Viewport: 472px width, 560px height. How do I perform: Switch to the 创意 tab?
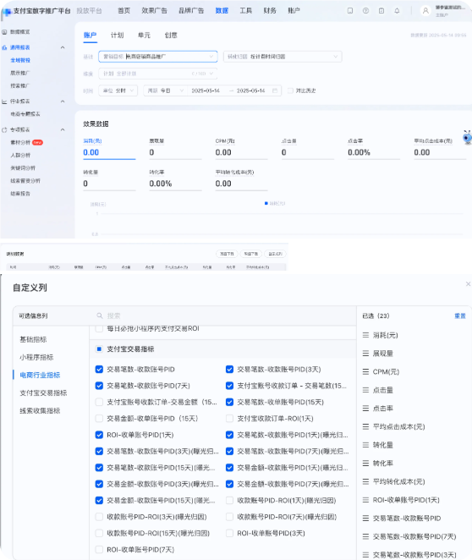tap(171, 35)
